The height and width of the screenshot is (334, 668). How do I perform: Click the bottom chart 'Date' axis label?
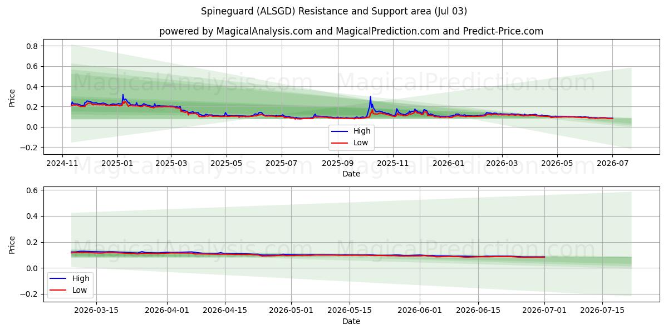click(x=351, y=321)
